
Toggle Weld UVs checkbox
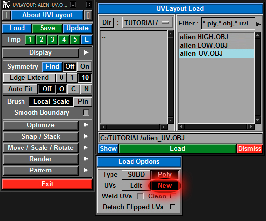pyautogui.click(x=140, y=196)
